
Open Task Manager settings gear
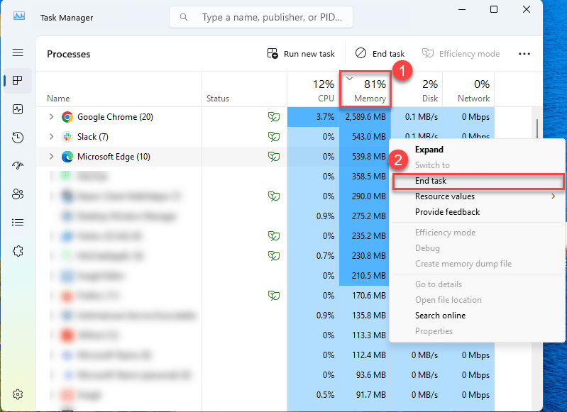[18, 394]
